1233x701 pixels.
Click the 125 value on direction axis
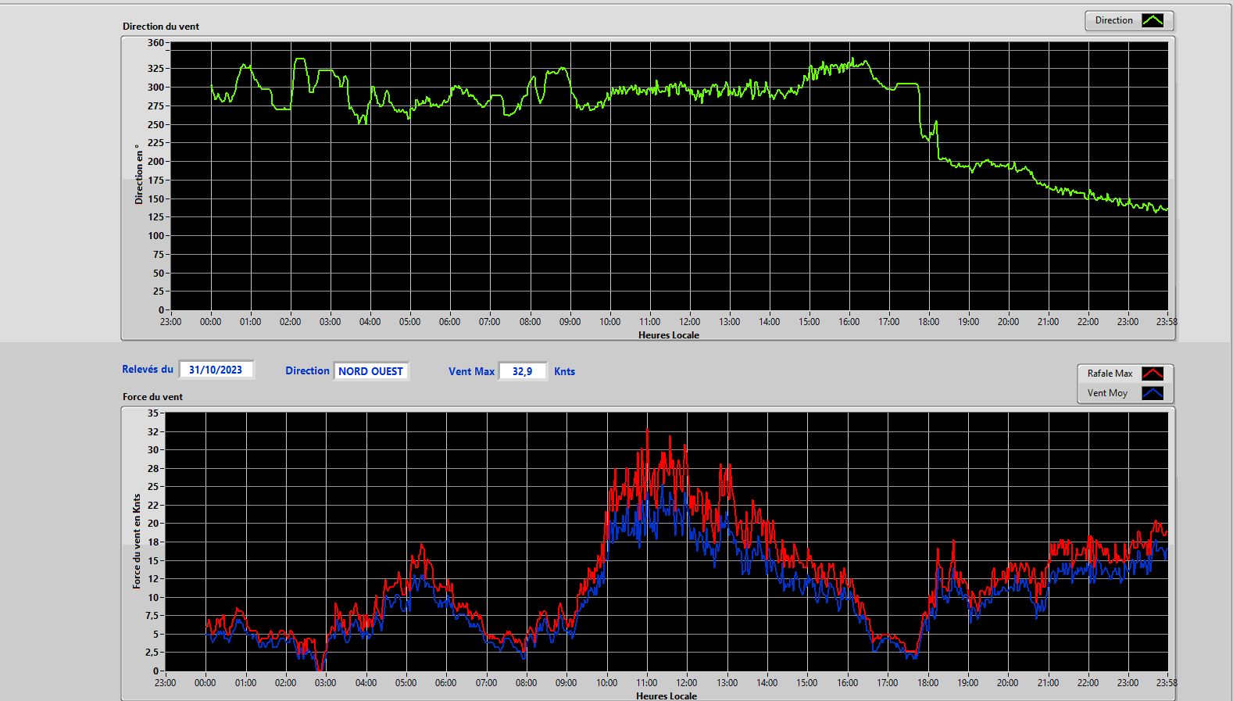[155, 217]
